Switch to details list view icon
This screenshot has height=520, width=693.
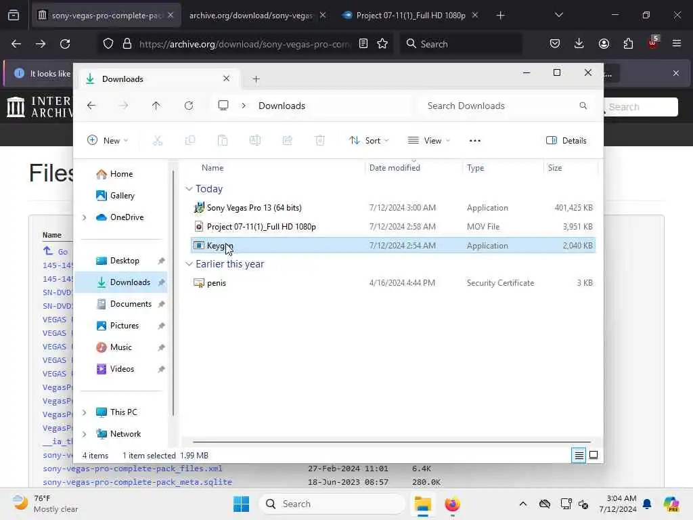(x=579, y=455)
